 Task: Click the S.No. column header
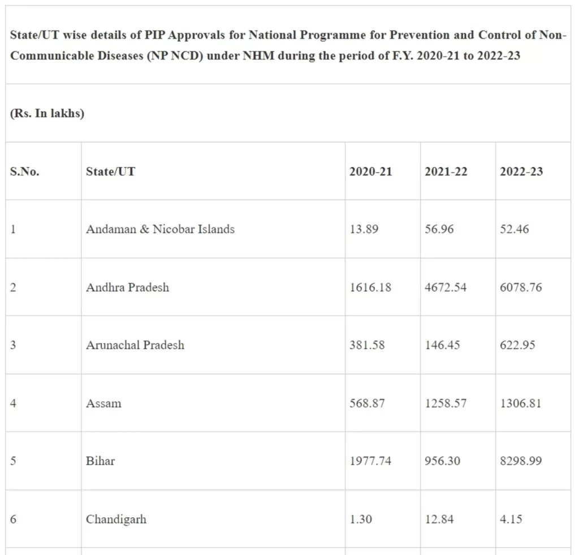point(25,172)
